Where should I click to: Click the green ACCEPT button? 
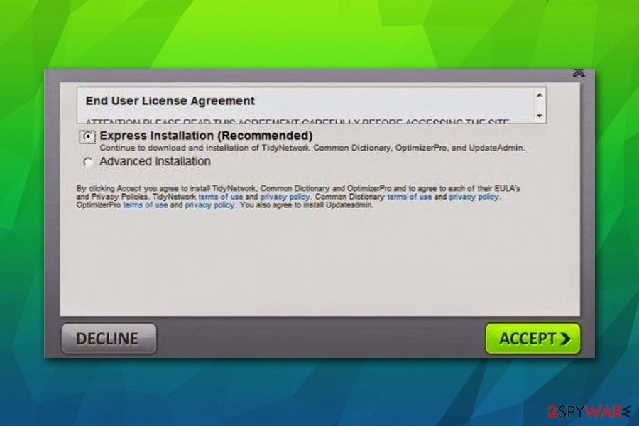[x=532, y=339]
